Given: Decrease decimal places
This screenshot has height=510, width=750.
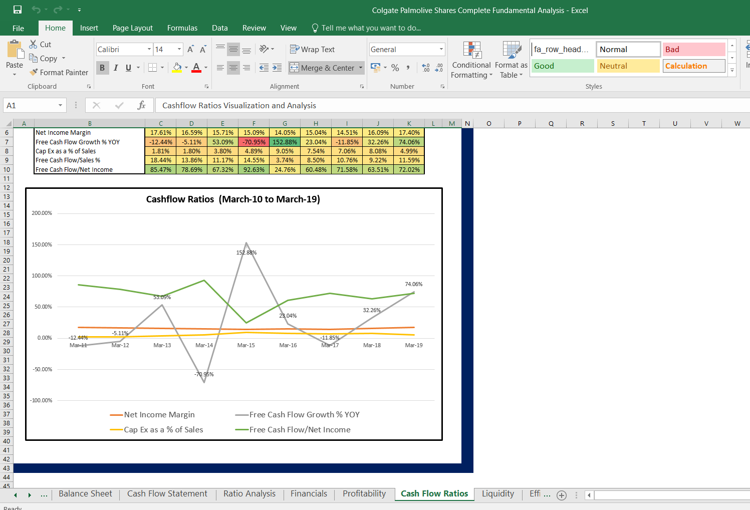Looking at the screenshot, I should point(439,68).
